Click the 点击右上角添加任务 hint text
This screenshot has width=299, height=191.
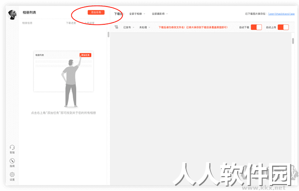tap(63, 113)
